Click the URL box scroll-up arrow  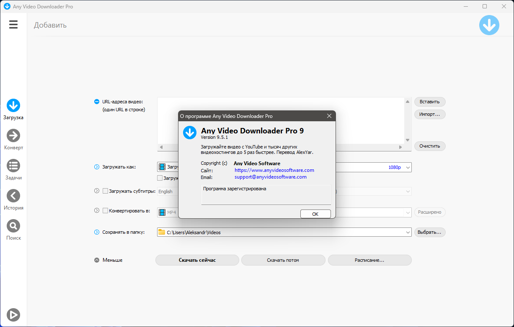click(x=408, y=101)
